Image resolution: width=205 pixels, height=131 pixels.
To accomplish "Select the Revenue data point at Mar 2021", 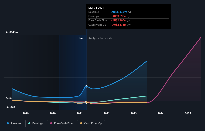I will [x=86, y=86].
